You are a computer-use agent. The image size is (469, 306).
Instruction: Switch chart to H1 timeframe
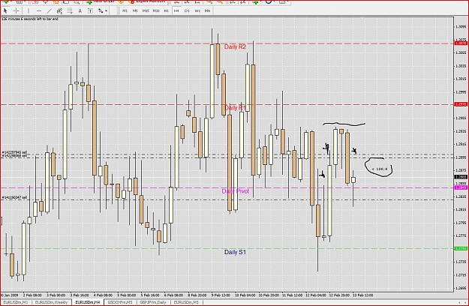[x=167, y=10]
